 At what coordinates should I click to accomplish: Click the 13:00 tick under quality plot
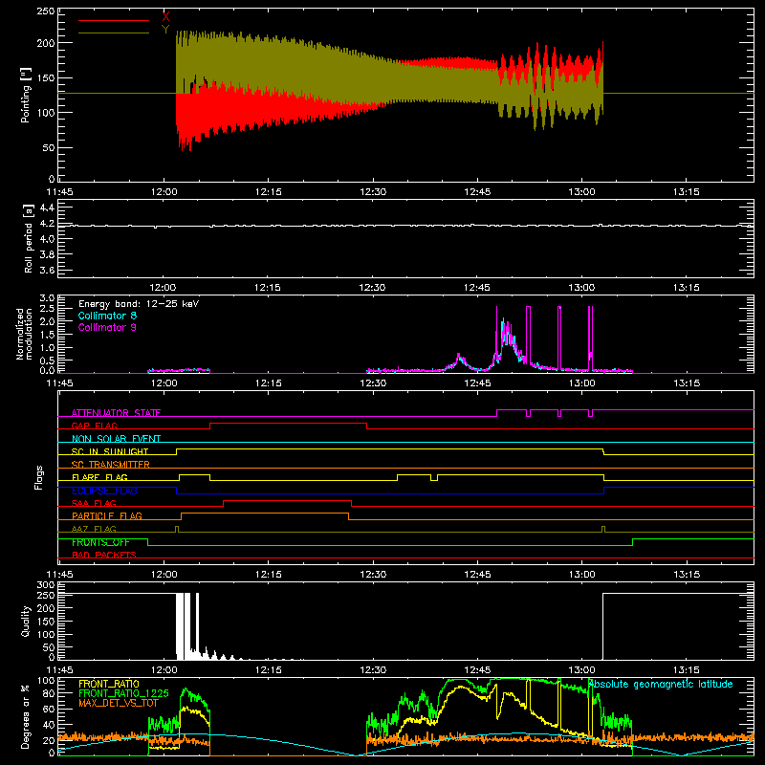[581, 670]
